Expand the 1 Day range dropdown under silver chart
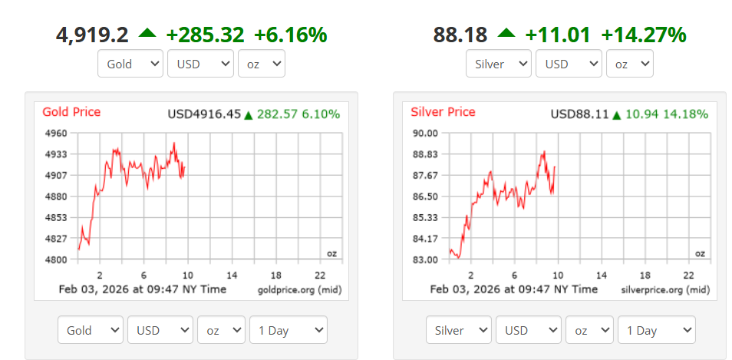 pyautogui.click(x=656, y=330)
